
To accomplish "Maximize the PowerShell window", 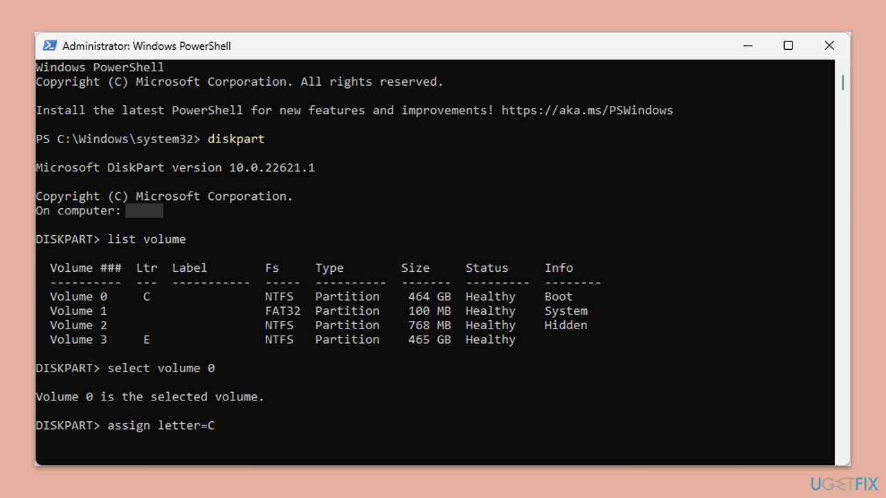I will coord(788,46).
